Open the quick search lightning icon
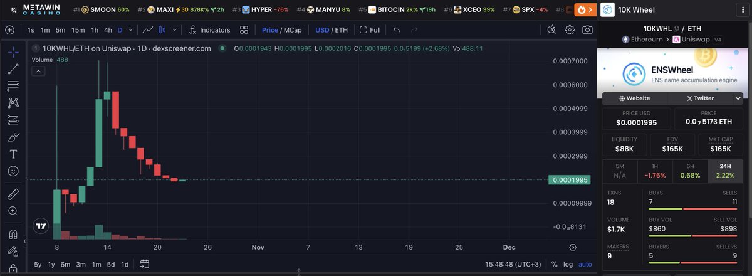Viewport: 752px width, 276px height. pyautogui.click(x=551, y=29)
